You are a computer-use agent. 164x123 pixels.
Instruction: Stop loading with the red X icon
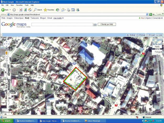click(x=21, y=10)
